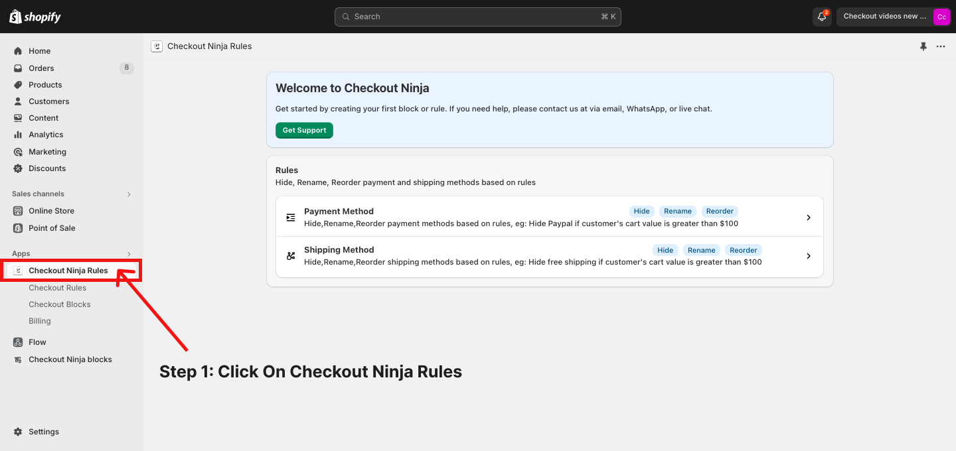Expand the Sales channels section
Screen dimensions: 956x451
(129, 194)
